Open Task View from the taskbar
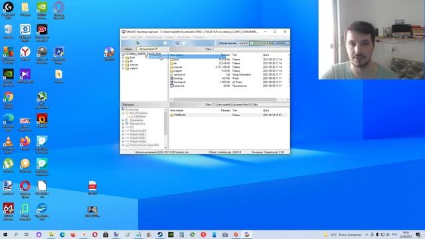Viewport: 425px width, 239px height. pos(27,234)
